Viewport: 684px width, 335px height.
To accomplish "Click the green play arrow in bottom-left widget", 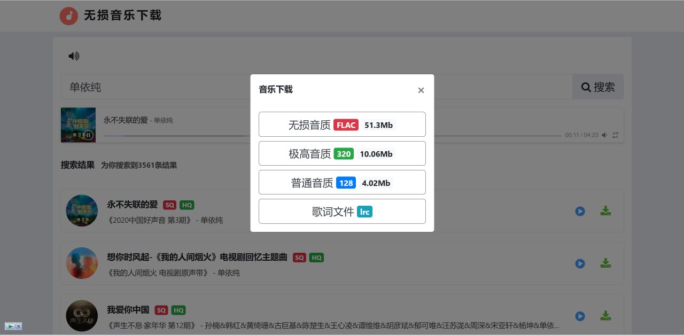I will tap(10, 326).
